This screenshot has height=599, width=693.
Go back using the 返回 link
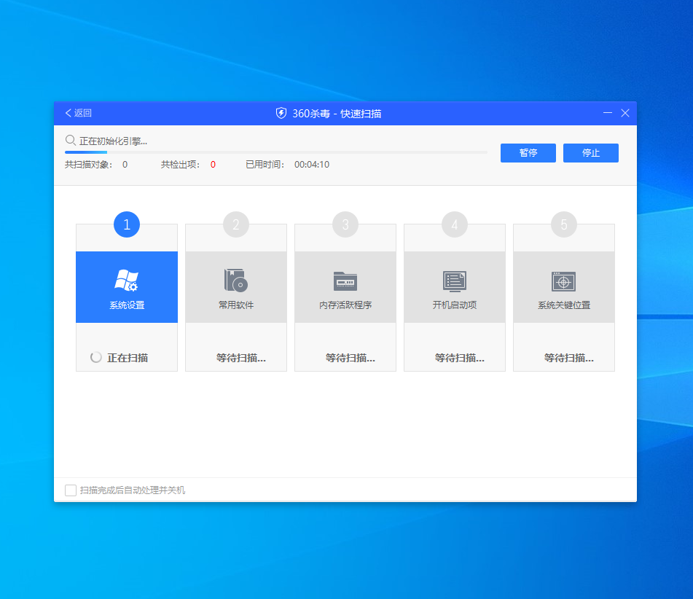78,113
